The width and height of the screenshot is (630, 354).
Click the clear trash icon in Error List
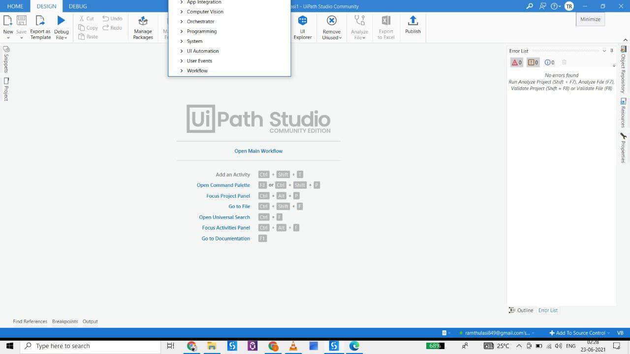[x=564, y=62]
